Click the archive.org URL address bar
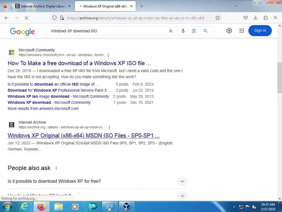282x212 pixels. pos(135,18)
